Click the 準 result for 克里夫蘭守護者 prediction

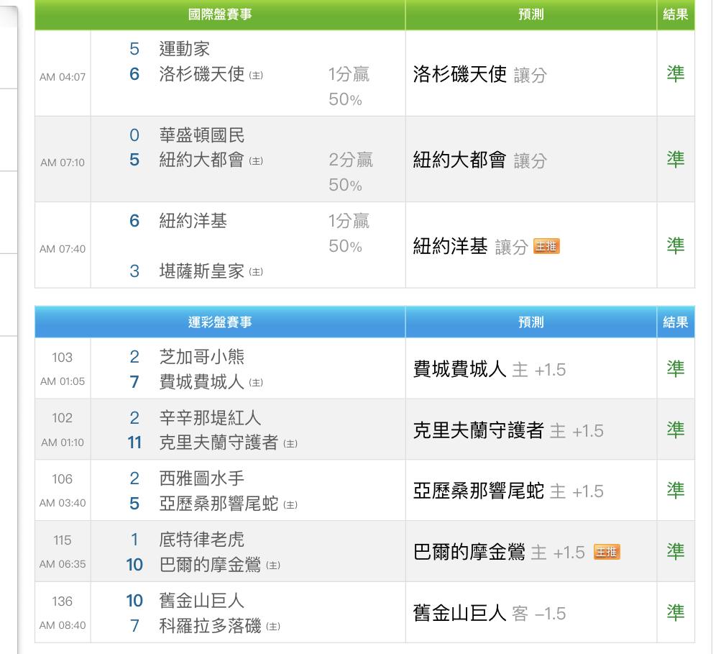pyautogui.click(x=676, y=430)
